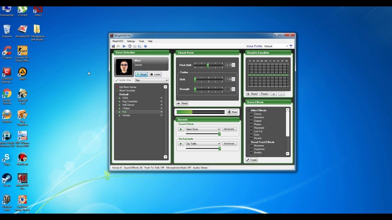Click the plus button in Graphic Equalizer
Screen dimensions: 392x220
click(273, 94)
